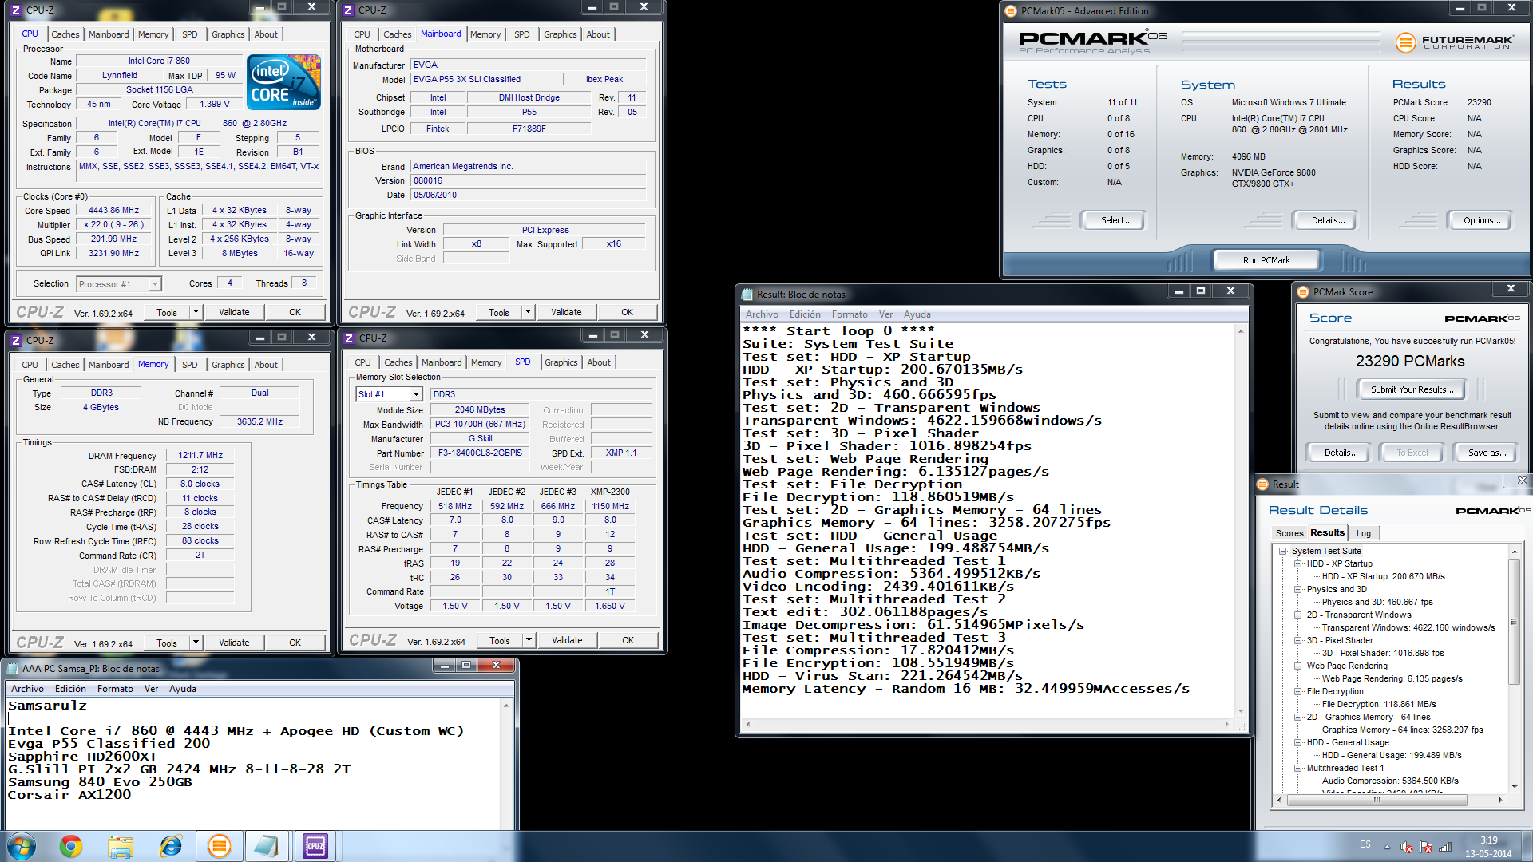Click vertical scrollbar in Result Details tree

(x=1514, y=623)
